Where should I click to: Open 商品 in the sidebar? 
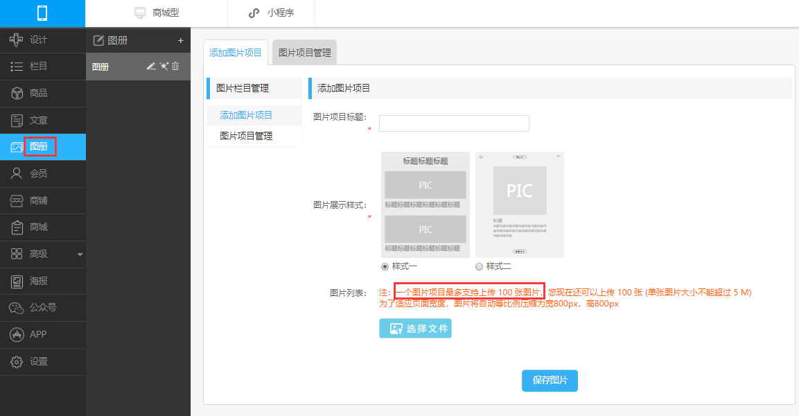[43, 94]
